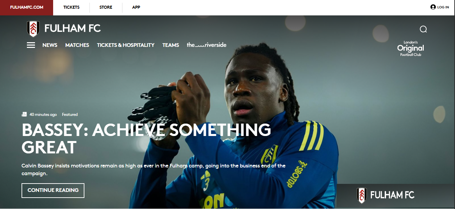The width and height of the screenshot is (455, 209).
Task: Open the Bassey: Achieve Something Great headline
Action: pyautogui.click(x=146, y=139)
